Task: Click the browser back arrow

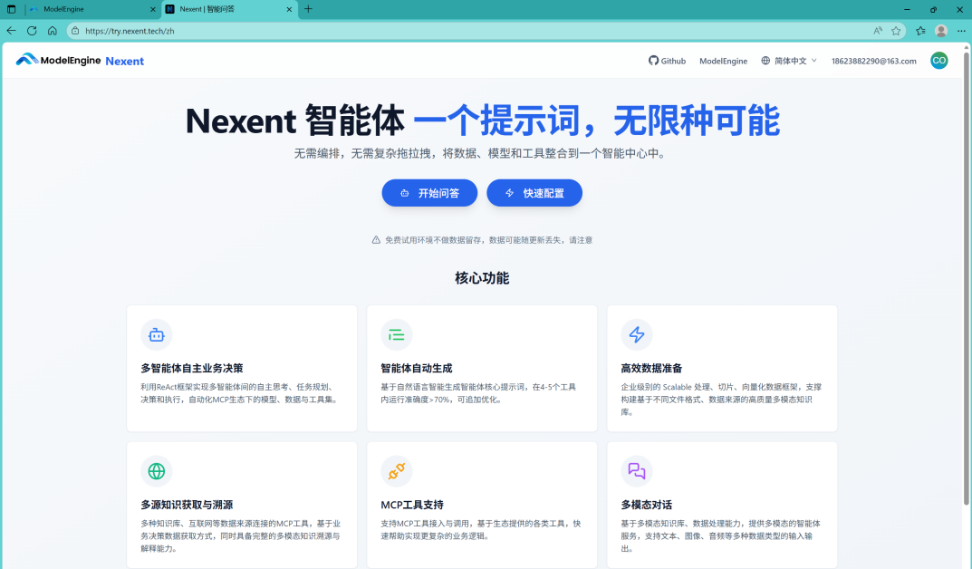Action: pos(11,31)
